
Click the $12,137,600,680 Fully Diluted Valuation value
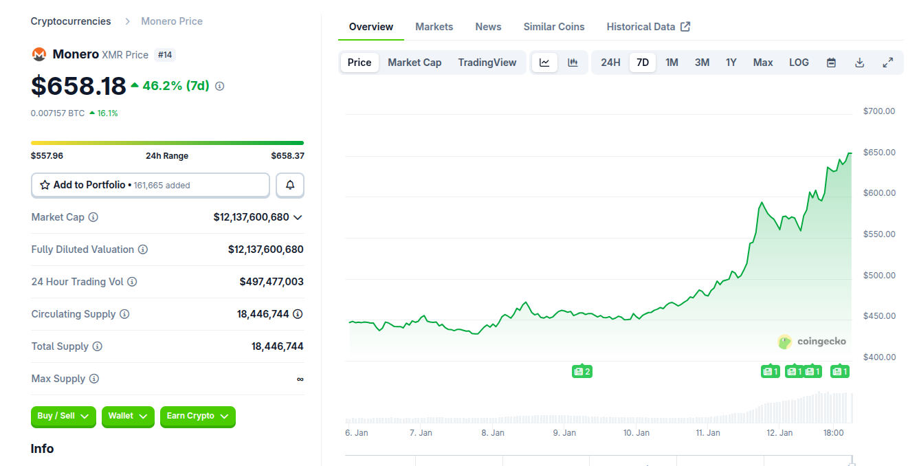tap(266, 249)
